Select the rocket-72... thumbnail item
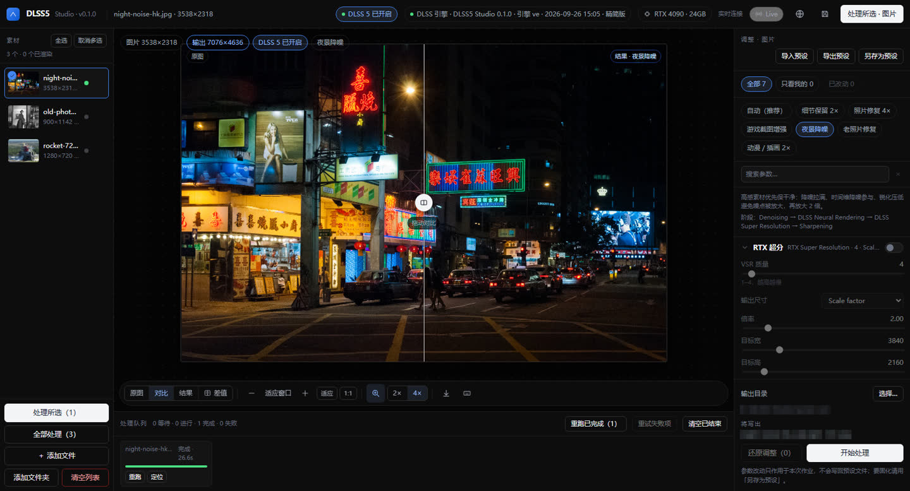Screen dimensions: 910x491 56,150
